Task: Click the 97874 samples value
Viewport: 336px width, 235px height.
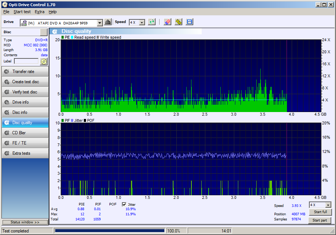Action: (x=296, y=219)
